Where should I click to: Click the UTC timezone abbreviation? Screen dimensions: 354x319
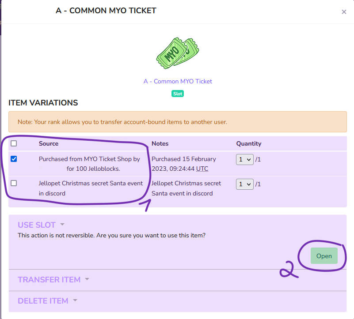pyautogui.click(x=201, y=169)
